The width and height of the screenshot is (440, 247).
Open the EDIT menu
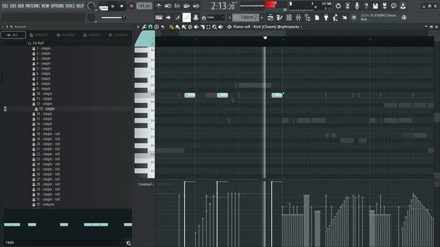(13, 6)
